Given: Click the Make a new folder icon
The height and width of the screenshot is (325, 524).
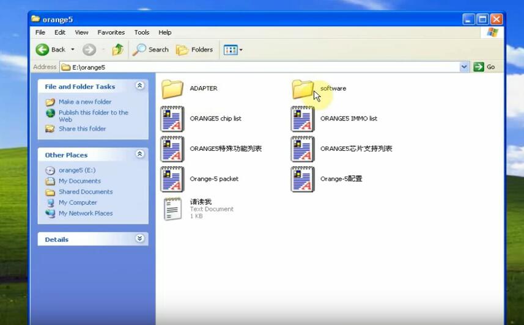Looking at the screenshot, I should [50, 102].
